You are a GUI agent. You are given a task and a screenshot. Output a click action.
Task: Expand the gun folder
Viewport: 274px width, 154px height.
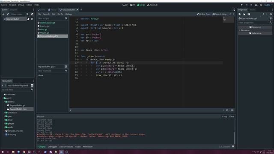(x=4, y=116)
